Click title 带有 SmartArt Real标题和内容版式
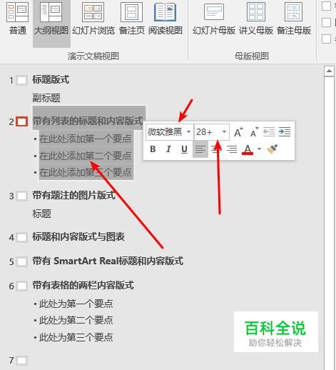The width and height of the screenshot is (336, 370). coord(108,261)
